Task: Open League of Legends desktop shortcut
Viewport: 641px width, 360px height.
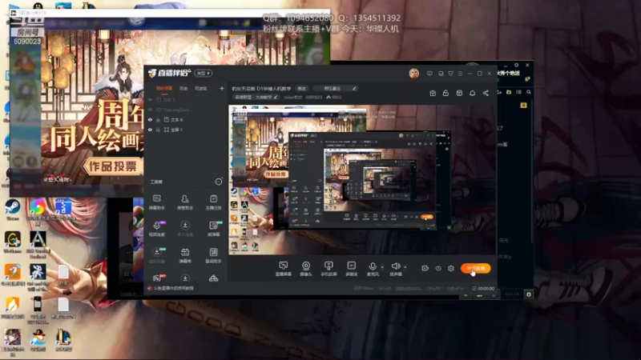Action: 63,340
